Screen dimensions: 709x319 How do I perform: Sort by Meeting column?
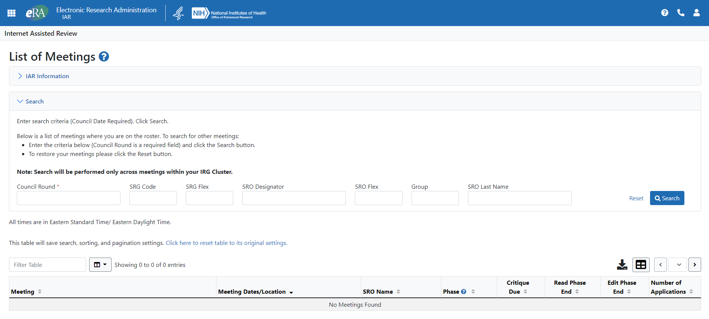(x=40, y=292)
